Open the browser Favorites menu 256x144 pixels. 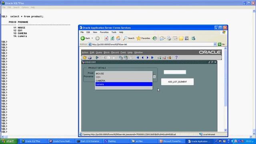[104, 32]
